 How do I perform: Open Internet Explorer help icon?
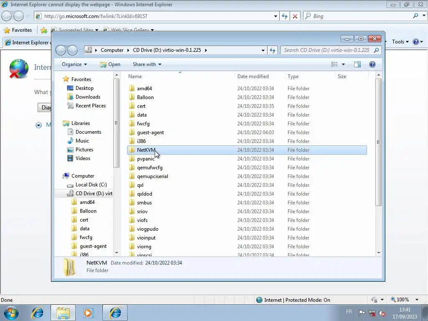(x=416, y=42)
